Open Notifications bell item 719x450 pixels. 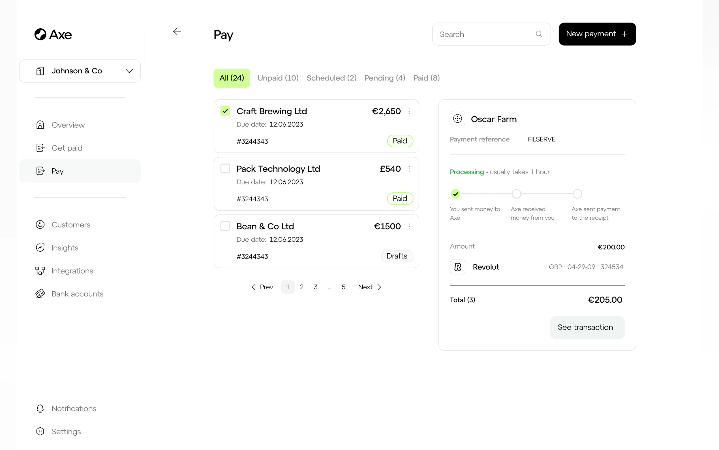coord(74,408)
